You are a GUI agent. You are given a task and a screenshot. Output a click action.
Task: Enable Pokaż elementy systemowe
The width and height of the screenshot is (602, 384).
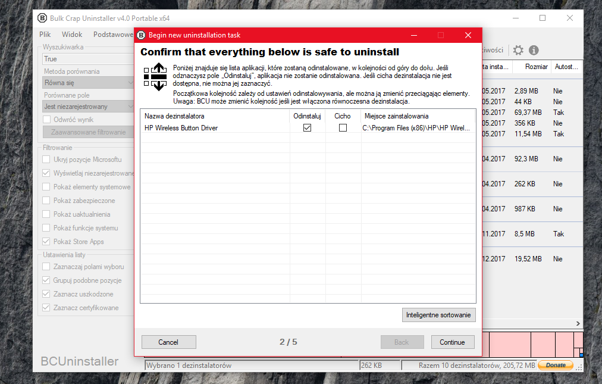tap(46, 187)
